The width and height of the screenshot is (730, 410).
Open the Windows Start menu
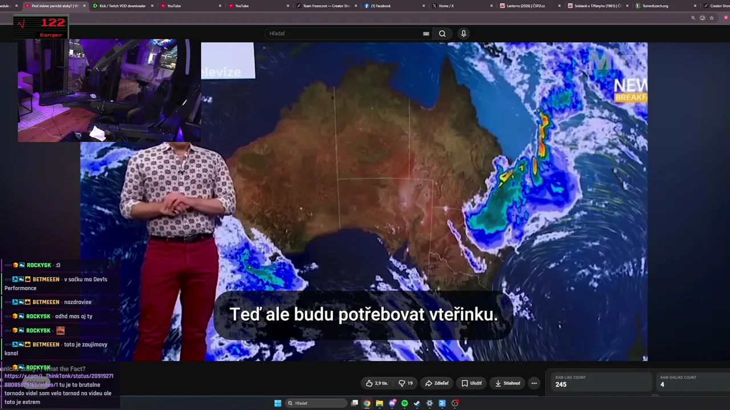click(278, 403)
